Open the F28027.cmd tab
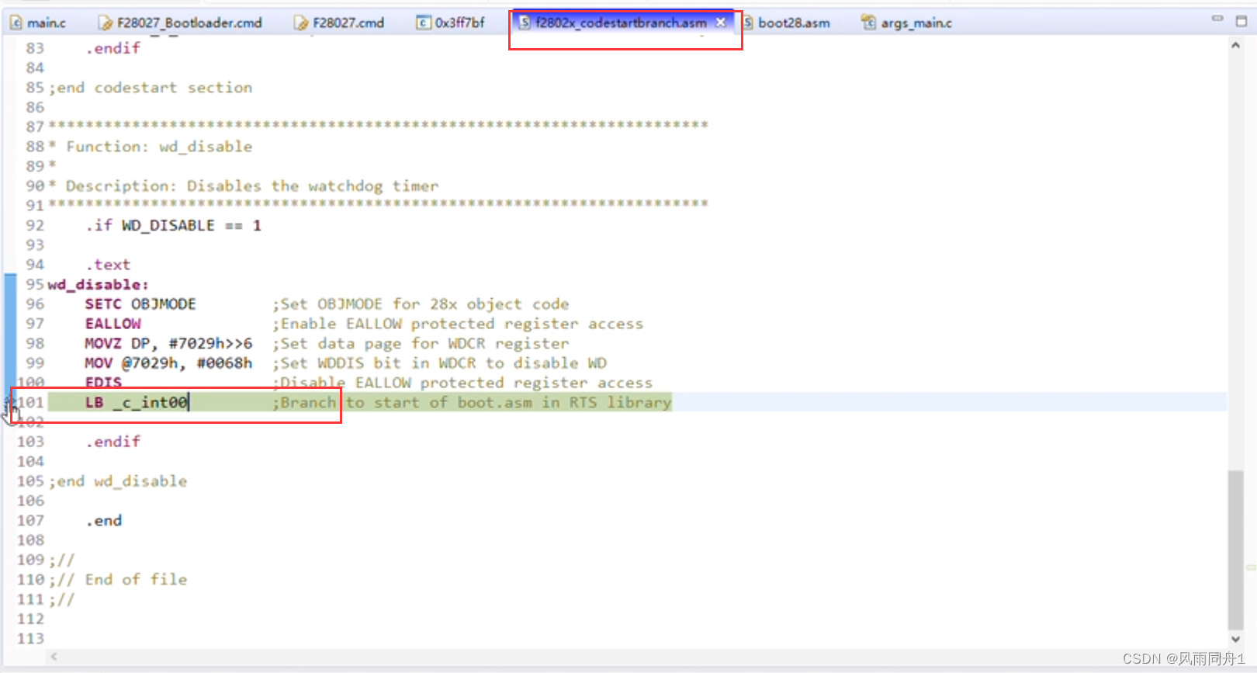The width and height of the screenshot is (1257, 673). [x=339, y=23]
